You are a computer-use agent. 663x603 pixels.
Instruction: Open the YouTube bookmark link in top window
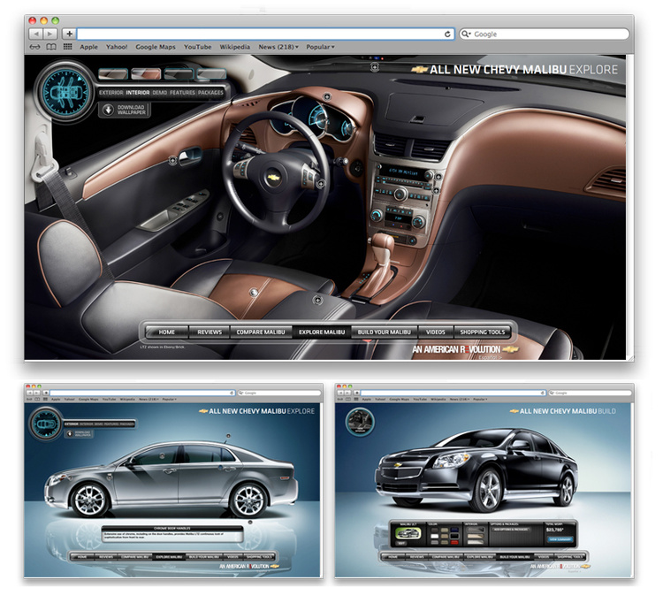197,47
